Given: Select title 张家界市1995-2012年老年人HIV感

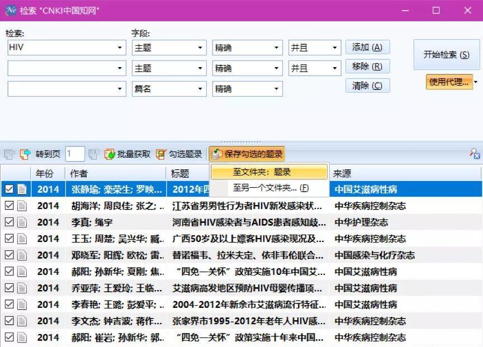Looking at the screenshot, I should coord(249,321).
